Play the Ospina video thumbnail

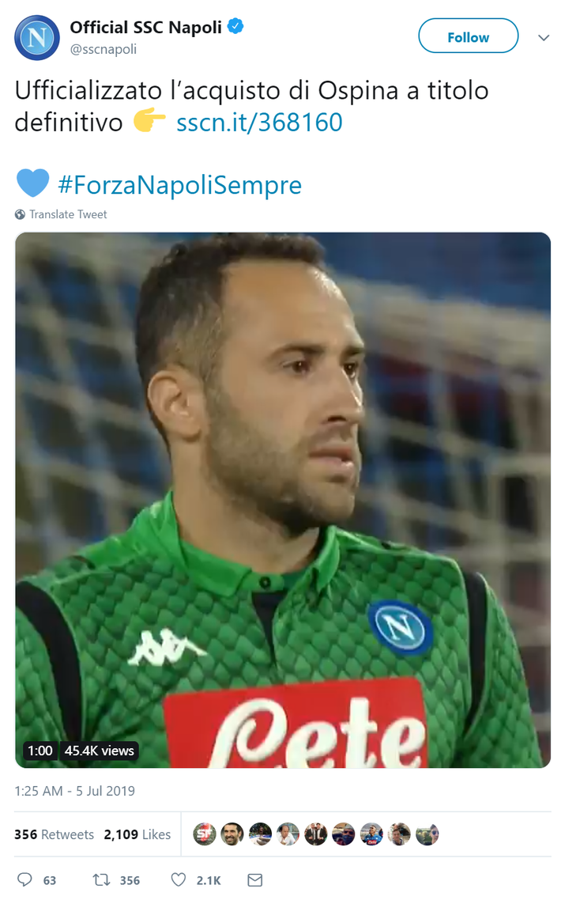pos(283,500)
